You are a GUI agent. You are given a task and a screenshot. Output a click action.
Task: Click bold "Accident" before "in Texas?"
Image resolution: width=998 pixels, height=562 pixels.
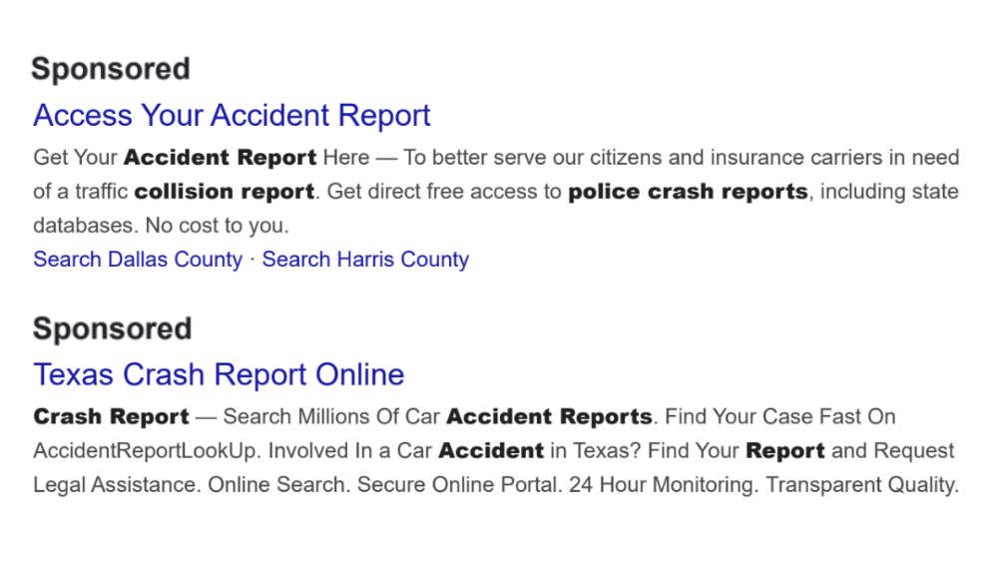click(x=491, y=451)
